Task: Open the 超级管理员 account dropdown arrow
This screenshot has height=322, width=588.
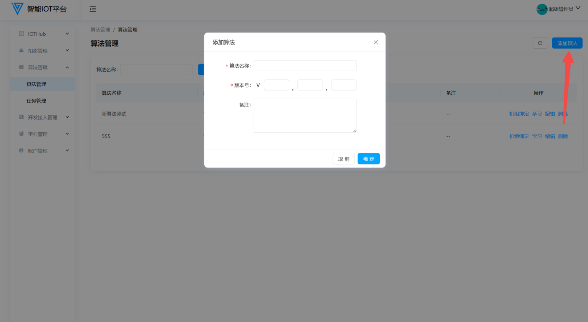Action: [578, 8]
